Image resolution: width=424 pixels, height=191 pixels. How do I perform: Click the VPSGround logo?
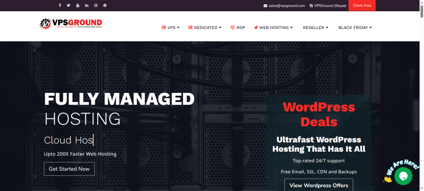pos(71,23)
